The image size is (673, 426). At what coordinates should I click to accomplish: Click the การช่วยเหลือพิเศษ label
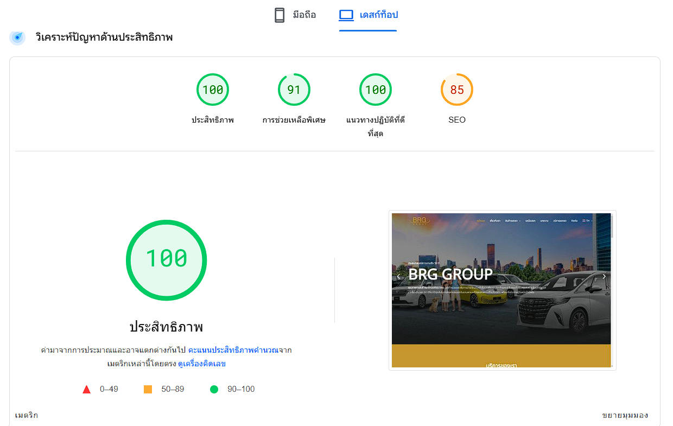coord(294,120)
